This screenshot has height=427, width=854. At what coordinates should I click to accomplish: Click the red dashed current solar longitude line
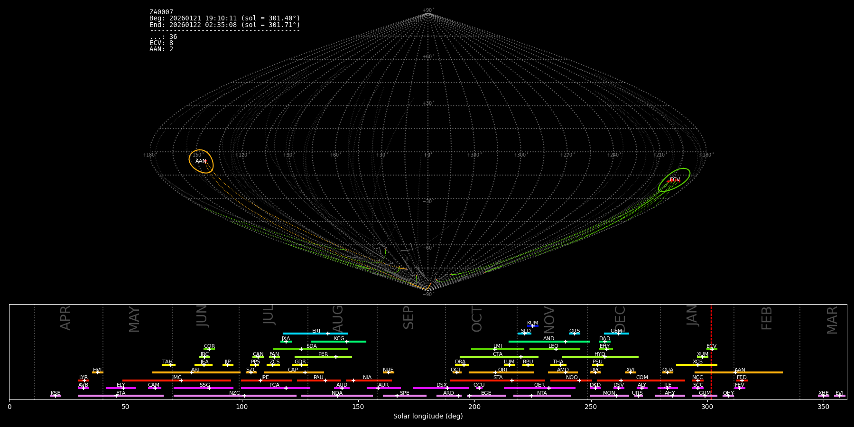click(x=711, y=352)
